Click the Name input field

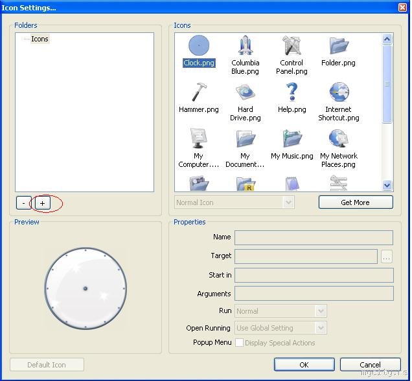pos(314,237)
